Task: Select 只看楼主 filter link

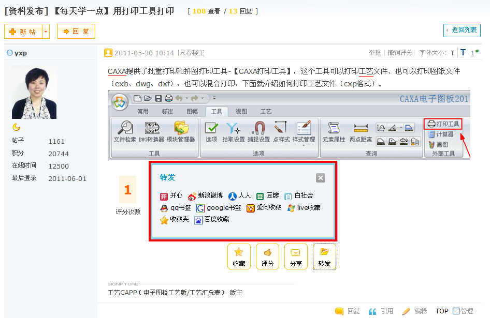Action: click(192, 53)
